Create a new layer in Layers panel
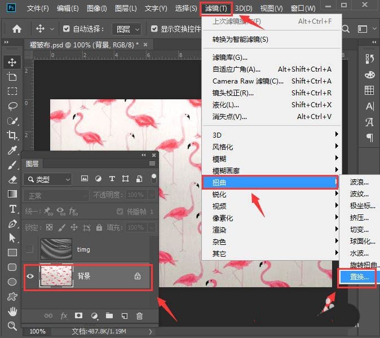380x338 pixels. [125, 315]
